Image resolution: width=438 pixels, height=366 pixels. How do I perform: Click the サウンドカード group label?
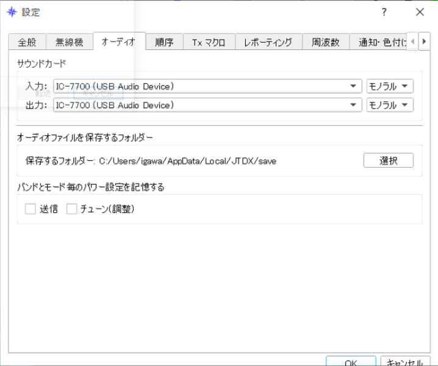(41, 63)
